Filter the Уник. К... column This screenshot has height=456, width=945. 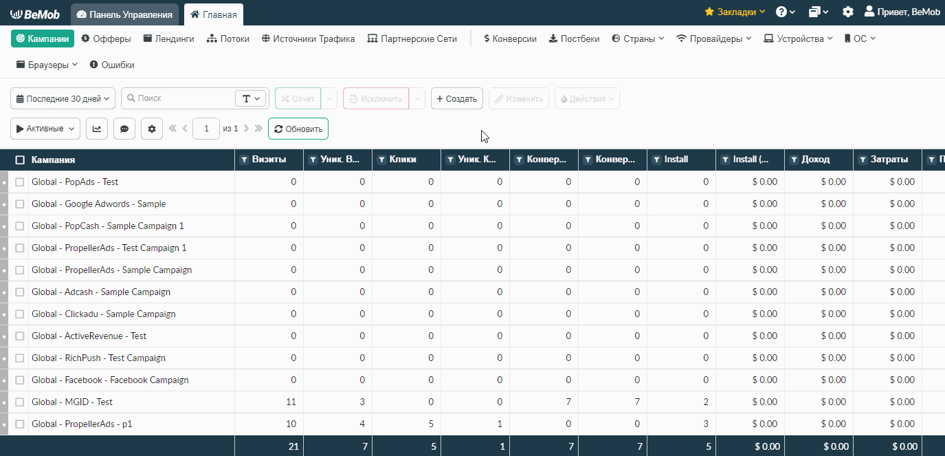(450, 160)
